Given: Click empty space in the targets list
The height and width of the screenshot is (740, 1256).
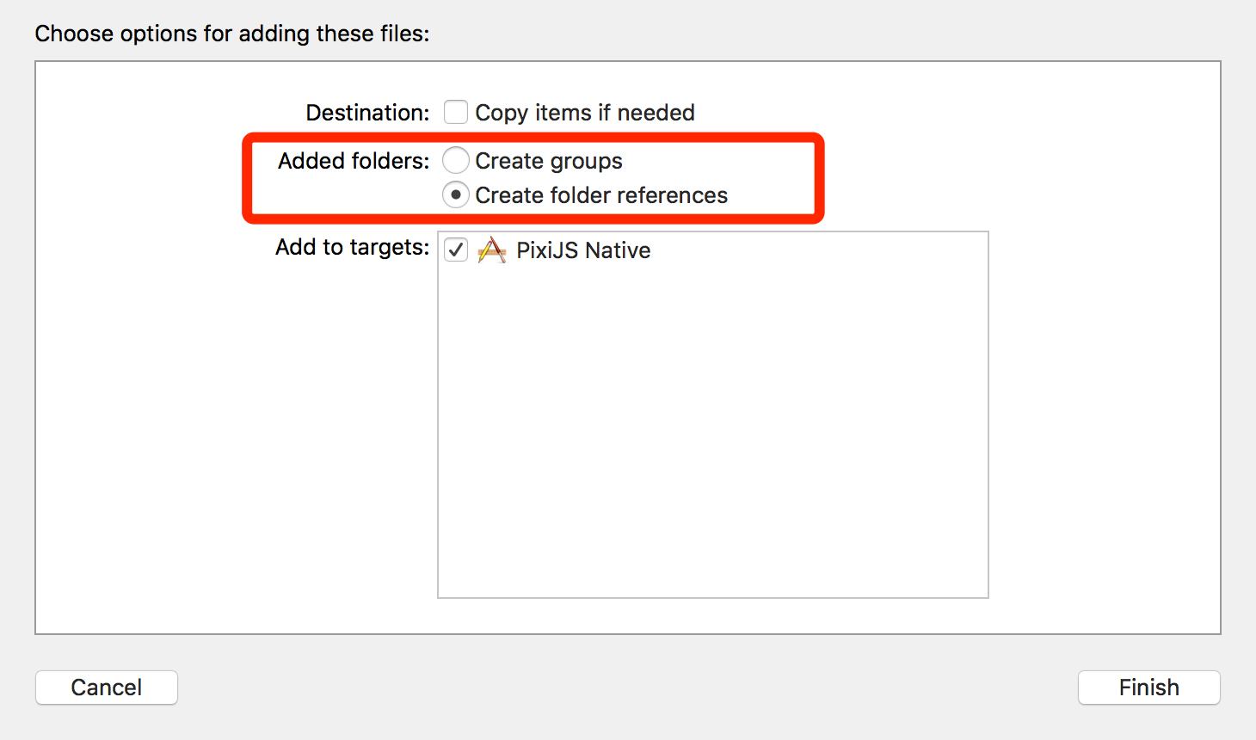Looking at the screenshot, I should pos(713,430).
